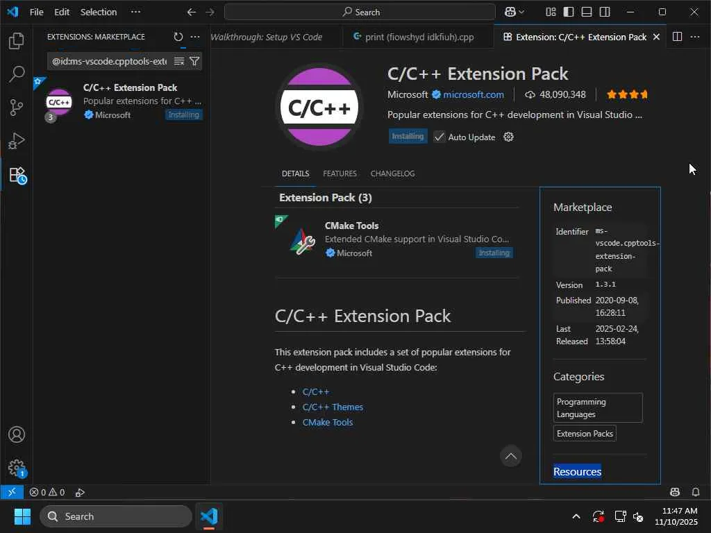Click the run icon in status bar
Screen dimensions: 711x533
[x=80, y=492]
